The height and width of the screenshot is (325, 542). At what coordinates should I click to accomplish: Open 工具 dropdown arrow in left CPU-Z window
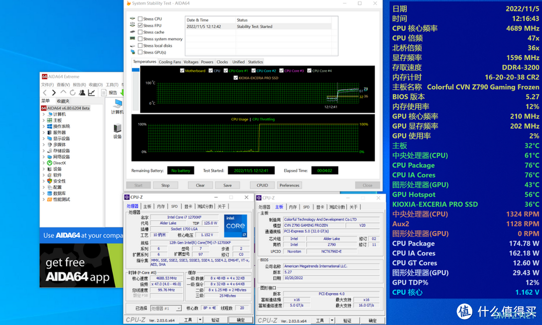tap(200, 320)
